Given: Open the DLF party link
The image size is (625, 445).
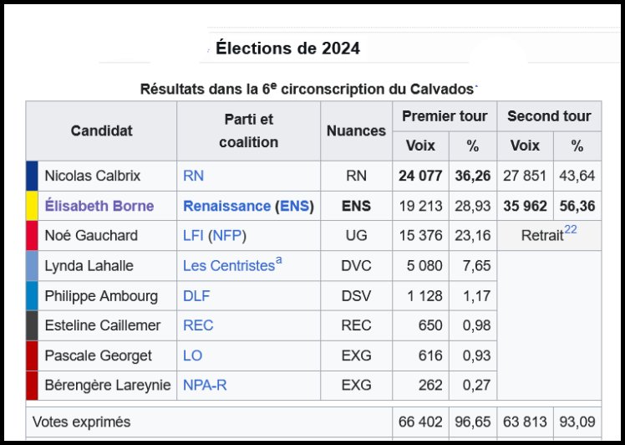Looking at the screenshot, I should pyautogui.click(x=195, y=295).
